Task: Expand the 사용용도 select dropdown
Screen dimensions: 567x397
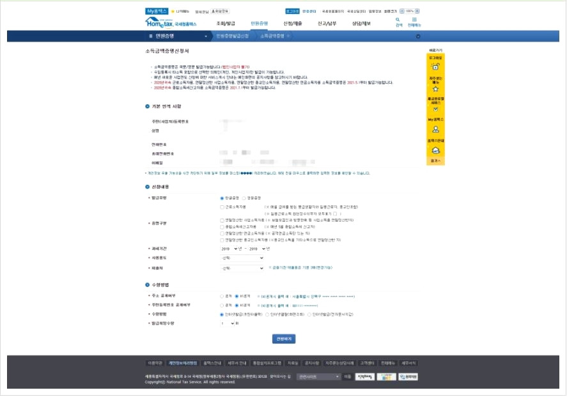Action: [242, 258]
